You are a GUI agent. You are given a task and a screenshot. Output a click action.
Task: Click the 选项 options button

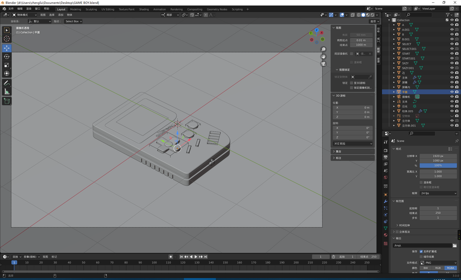pos(374,21)
